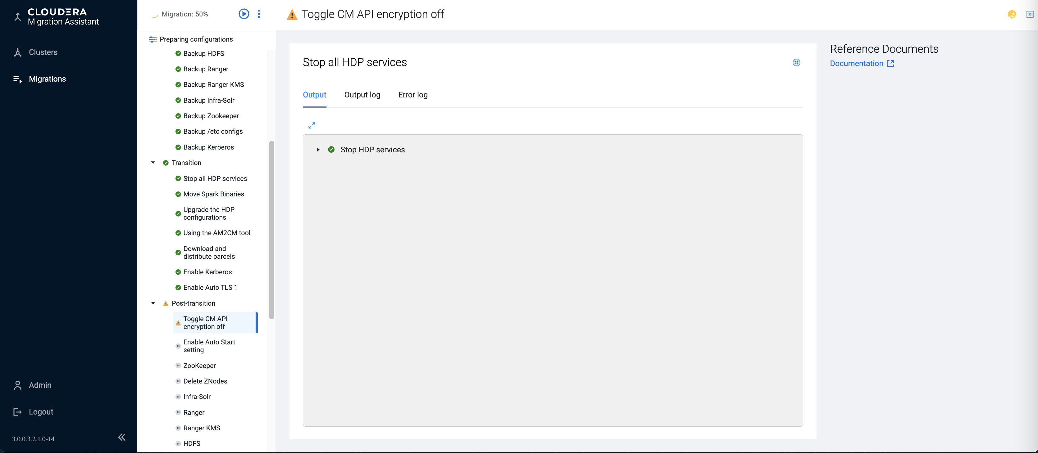Click the play/resume migration button
This screenshot has height=453, width=1038.
244,14
